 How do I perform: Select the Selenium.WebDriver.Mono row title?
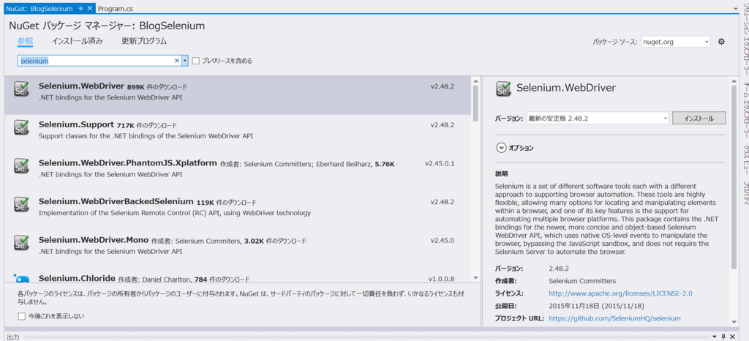point(94,240)
